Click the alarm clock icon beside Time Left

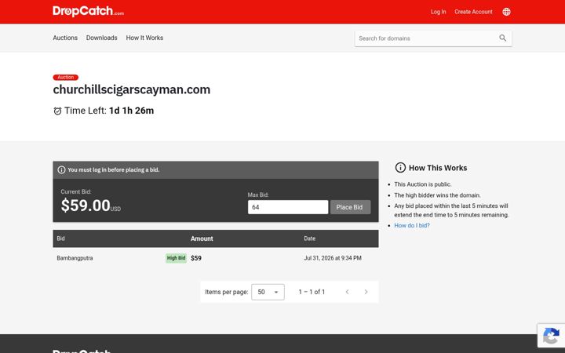pyautogui.click(x=57, y=111)
